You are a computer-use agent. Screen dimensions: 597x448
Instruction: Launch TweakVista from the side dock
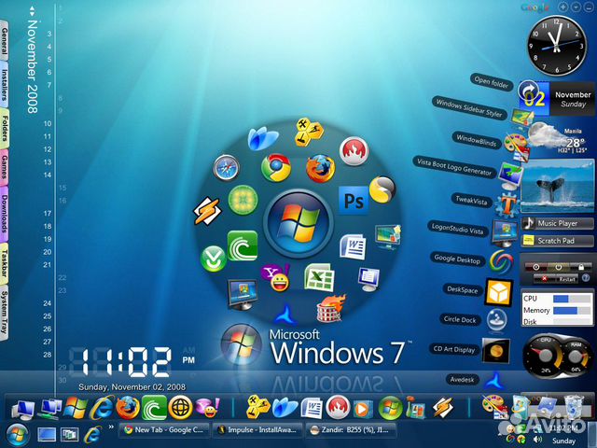click(507, 204)
